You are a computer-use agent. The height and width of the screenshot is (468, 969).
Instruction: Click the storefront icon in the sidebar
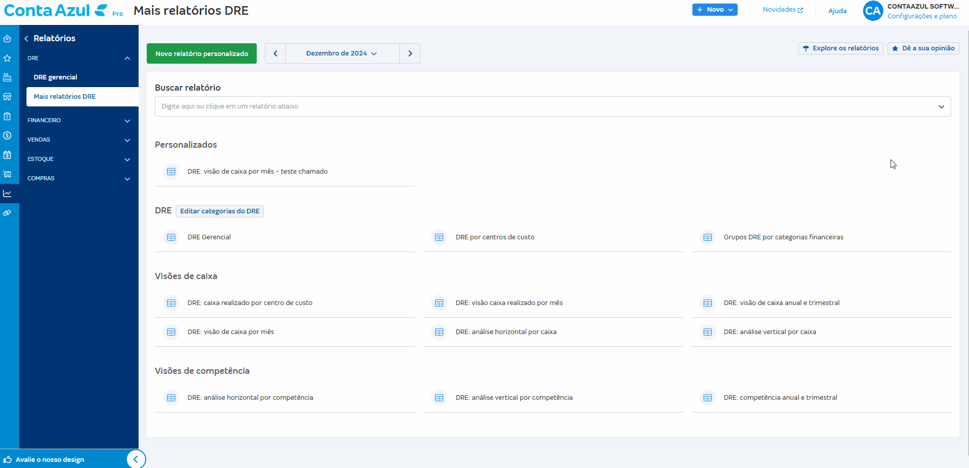click(7, 97)
